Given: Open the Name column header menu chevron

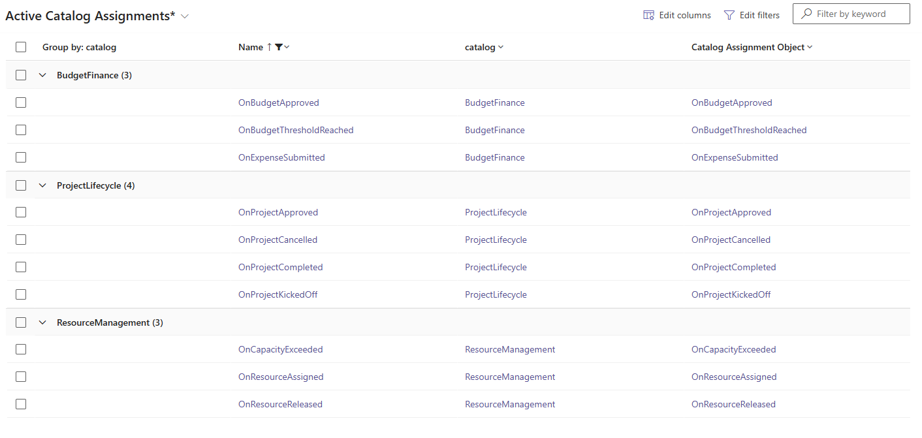Looking at the screenshot, I should pos(287,47).
